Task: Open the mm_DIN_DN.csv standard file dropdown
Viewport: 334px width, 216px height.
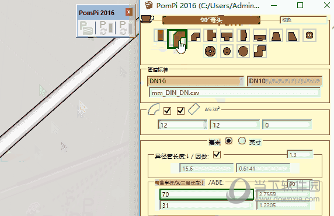Action: tap(235, 93)
